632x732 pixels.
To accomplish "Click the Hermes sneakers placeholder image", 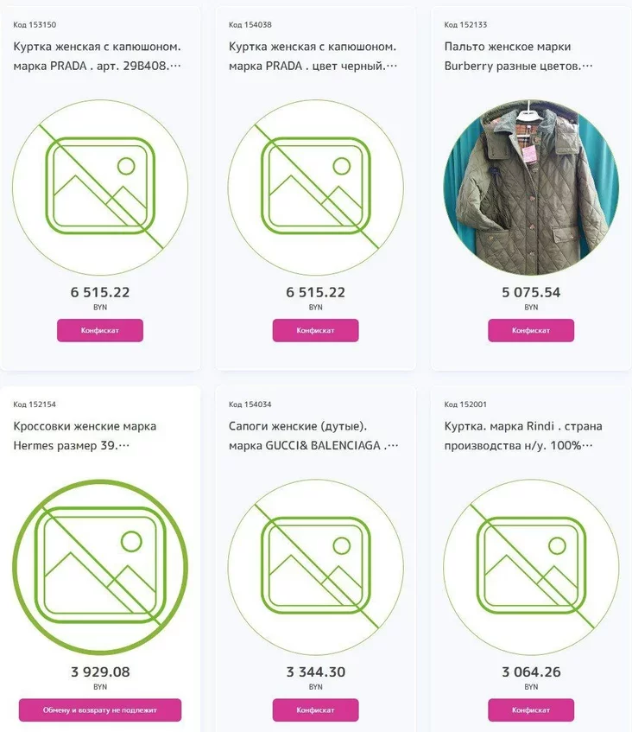I will tap(100, 567).
